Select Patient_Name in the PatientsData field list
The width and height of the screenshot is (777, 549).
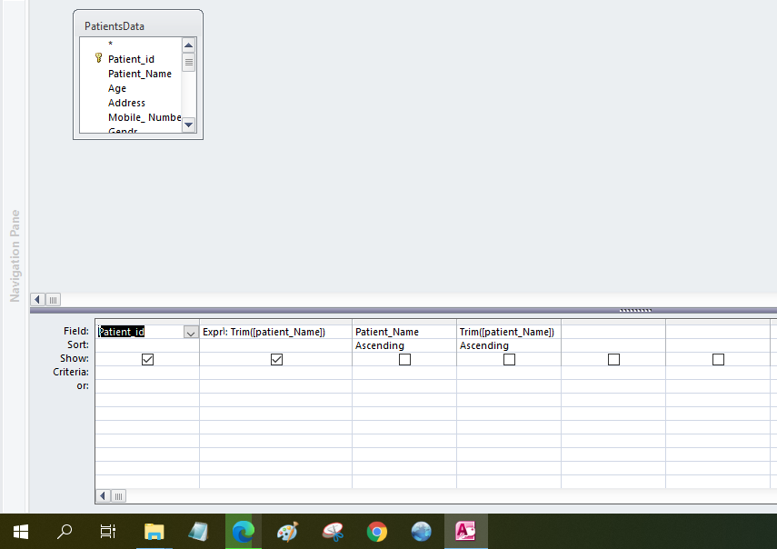pos(139,74)
